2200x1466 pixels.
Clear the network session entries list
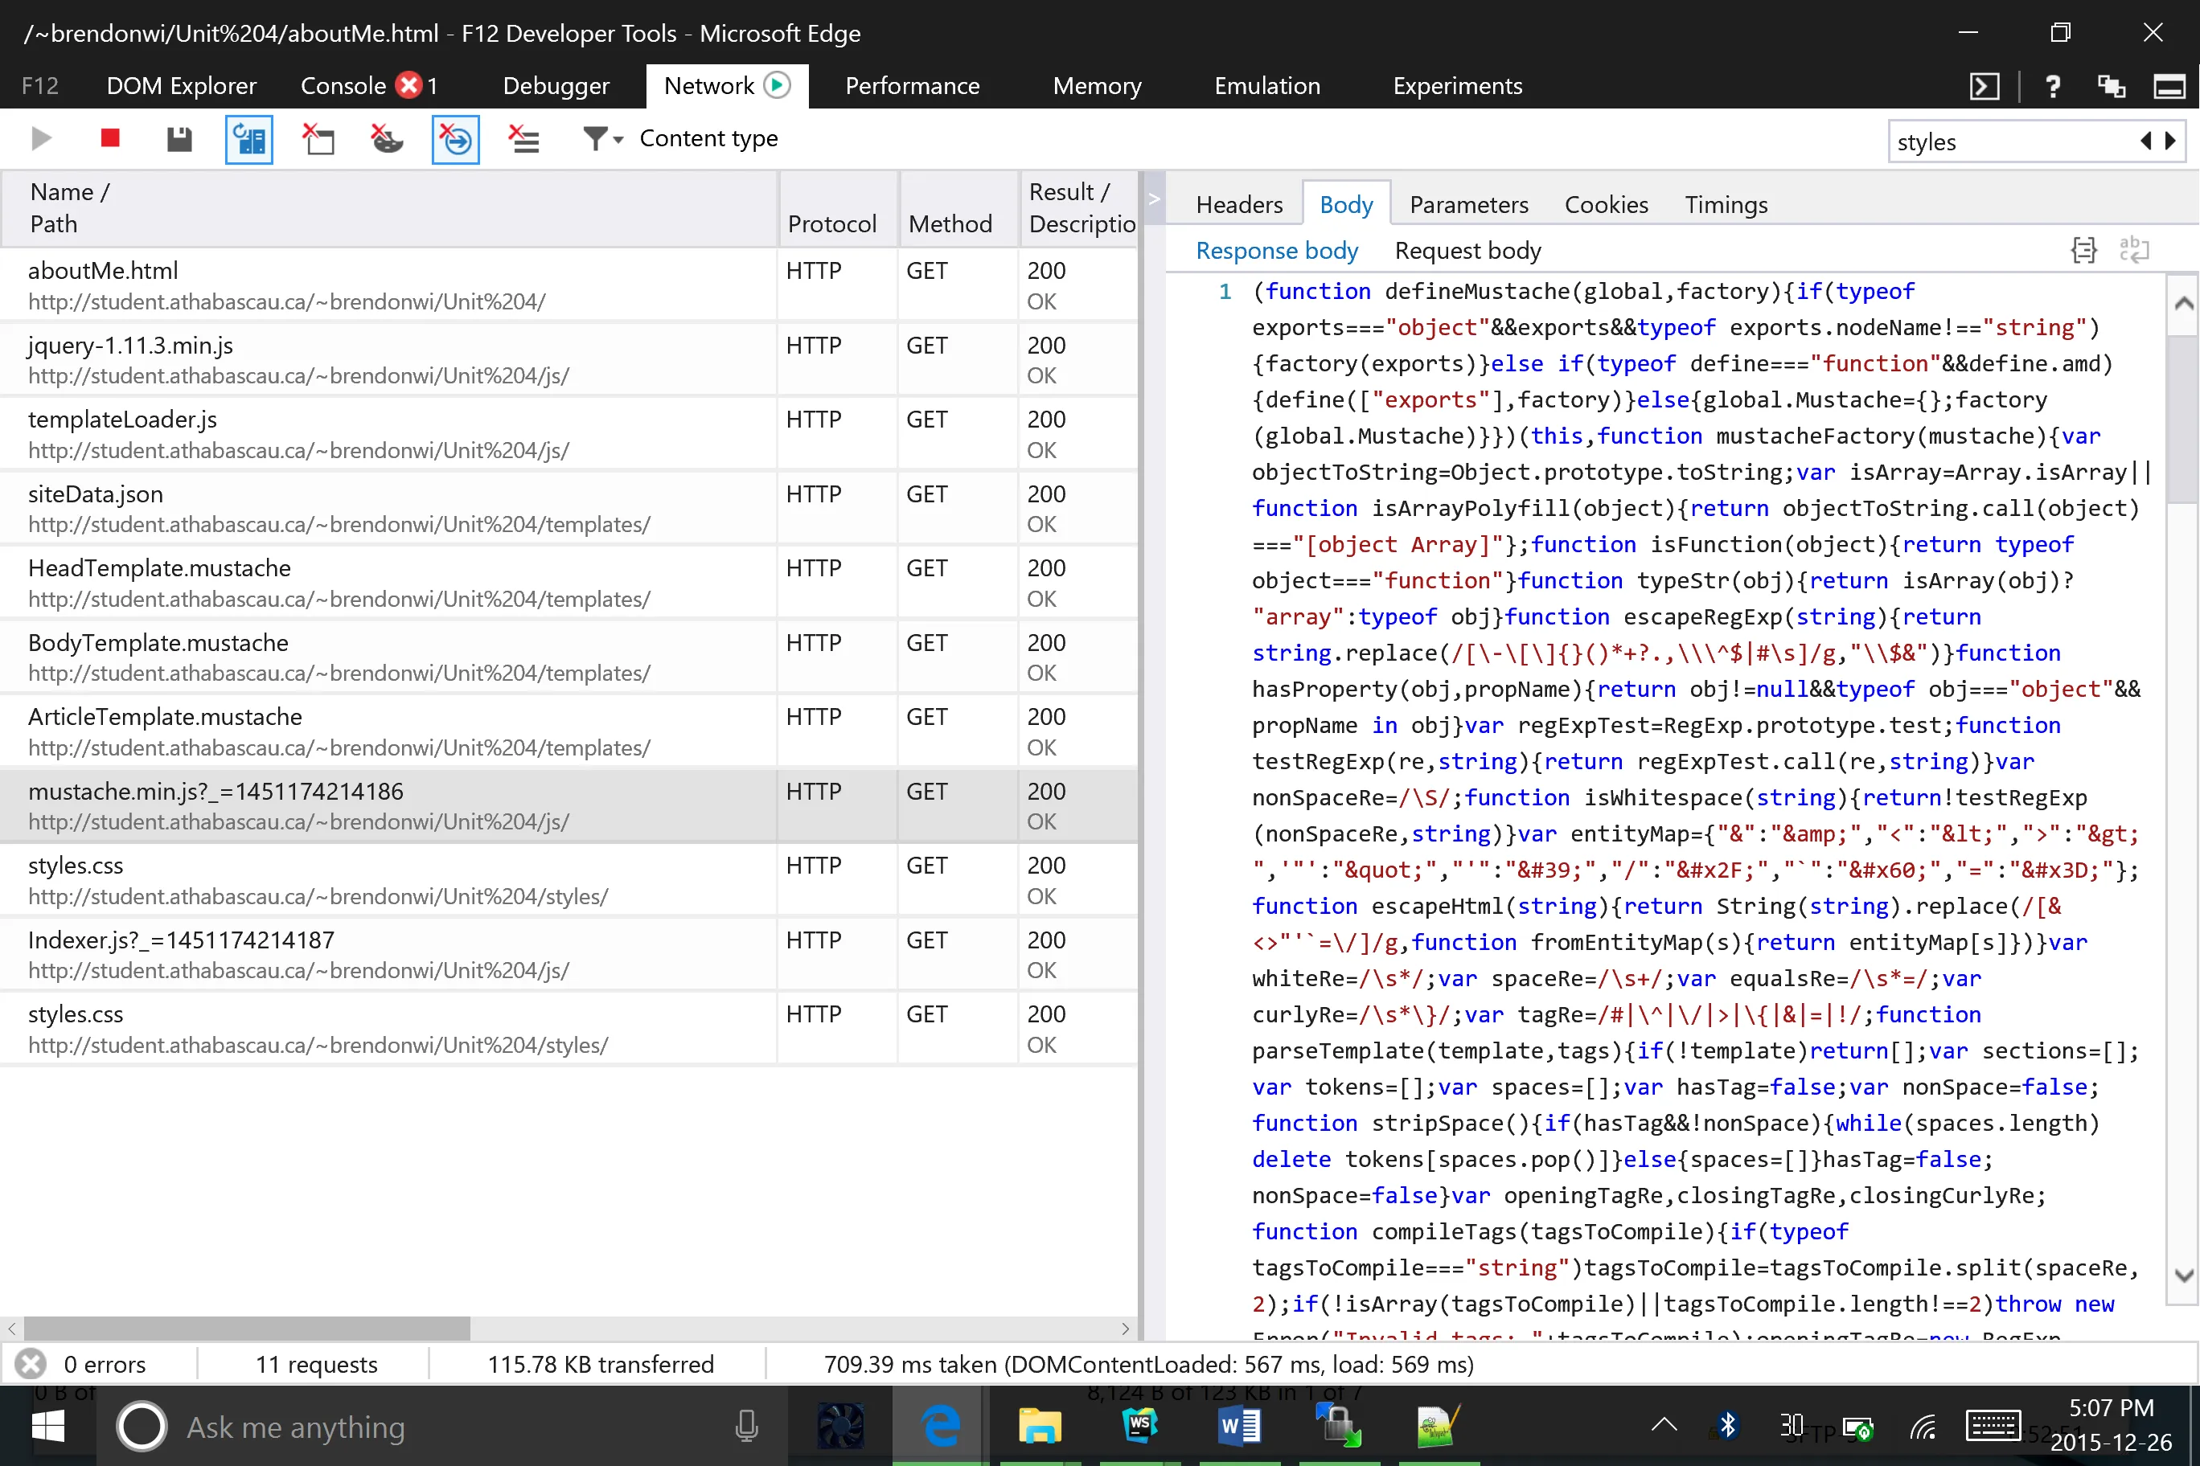[x=523, y=139]
